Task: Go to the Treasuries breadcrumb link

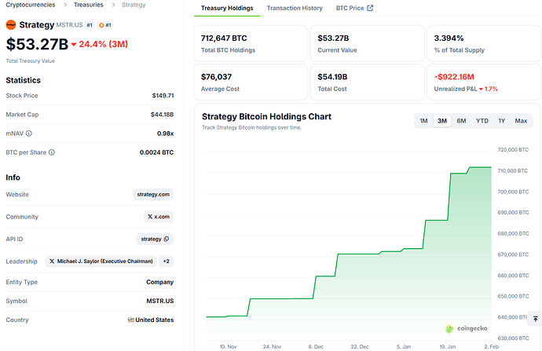Action: (89, 5)
